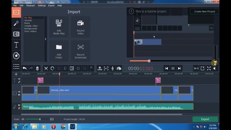
Task: Open the Help menu
Action: (x=60, y=5)
